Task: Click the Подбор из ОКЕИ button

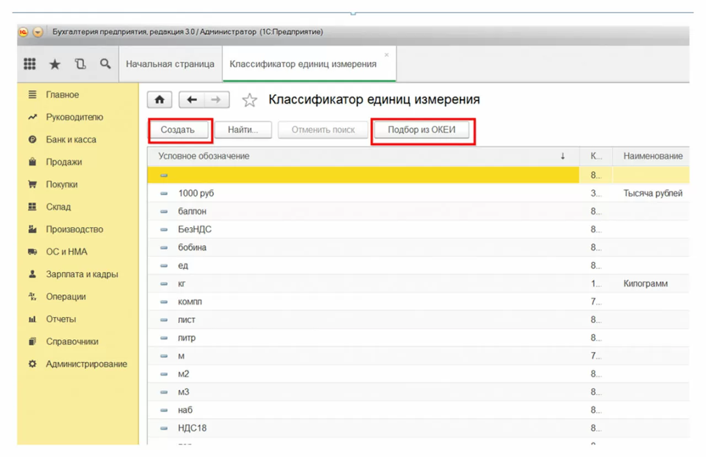Action: tap(421, 130)
